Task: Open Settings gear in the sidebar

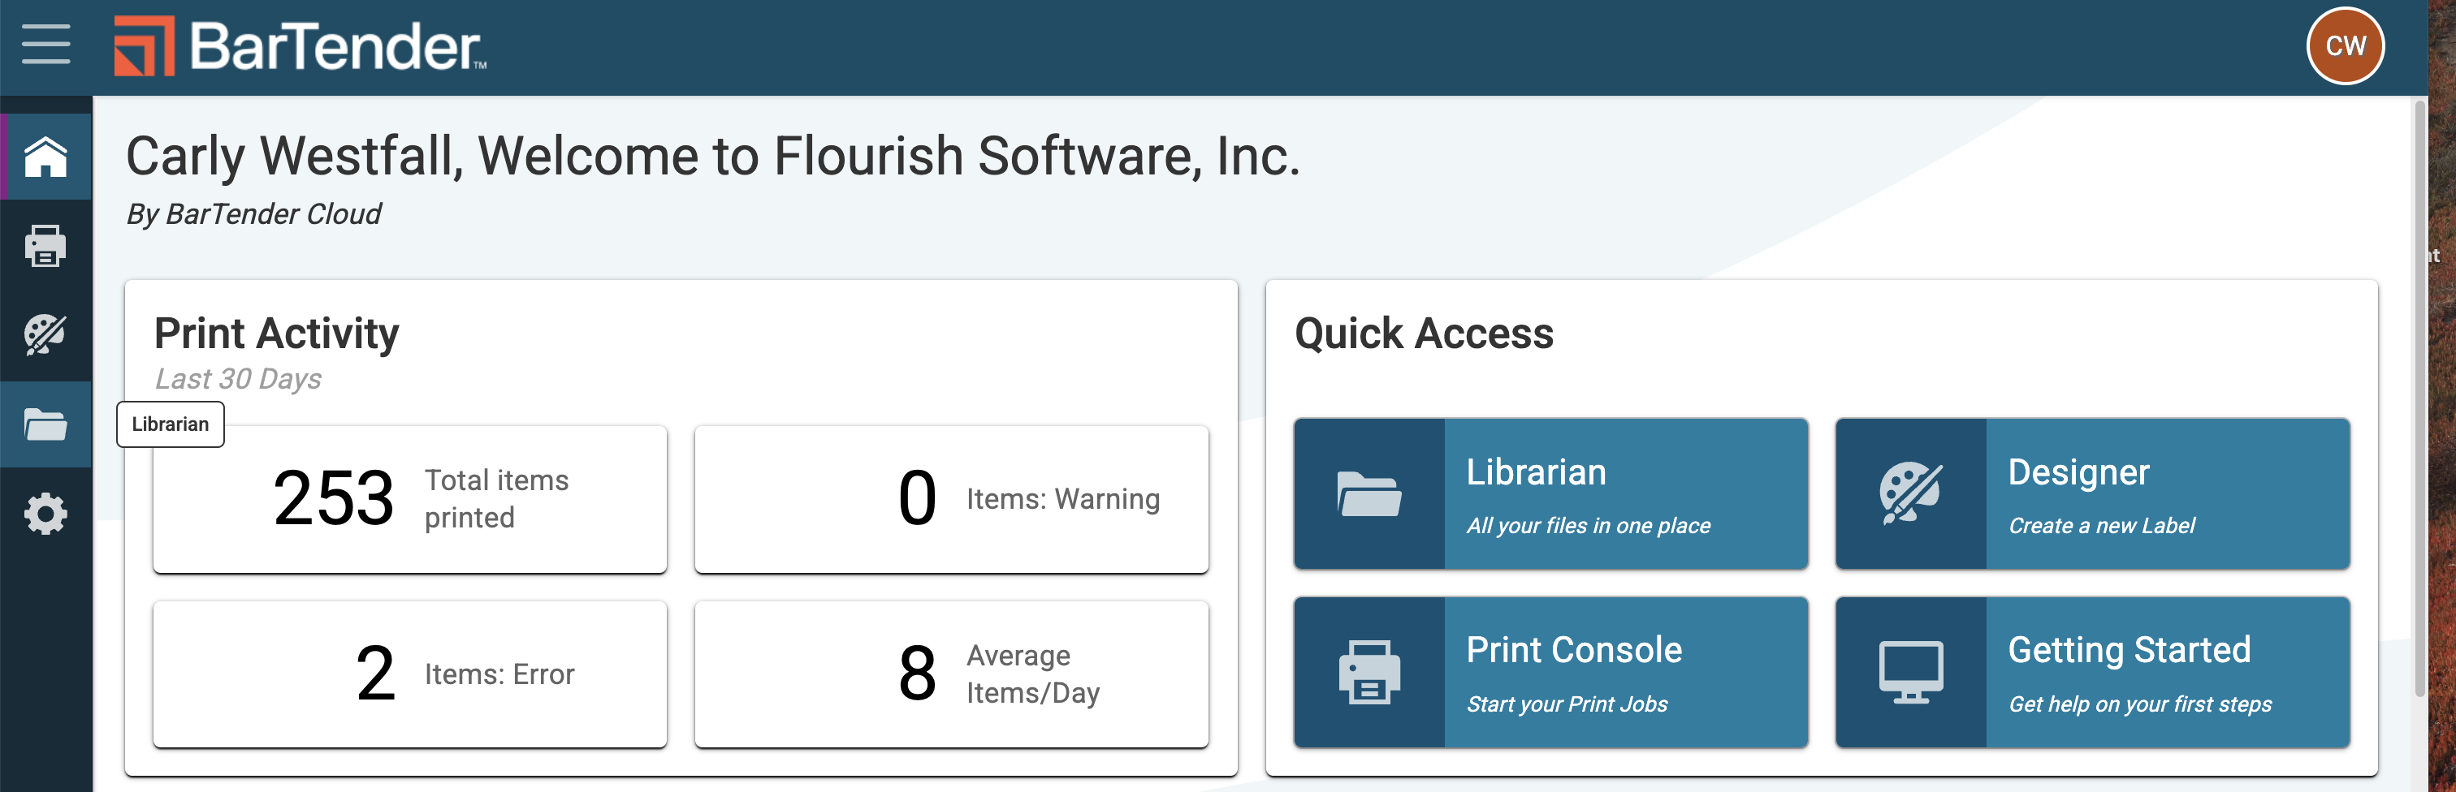Action: pos(45,514)
